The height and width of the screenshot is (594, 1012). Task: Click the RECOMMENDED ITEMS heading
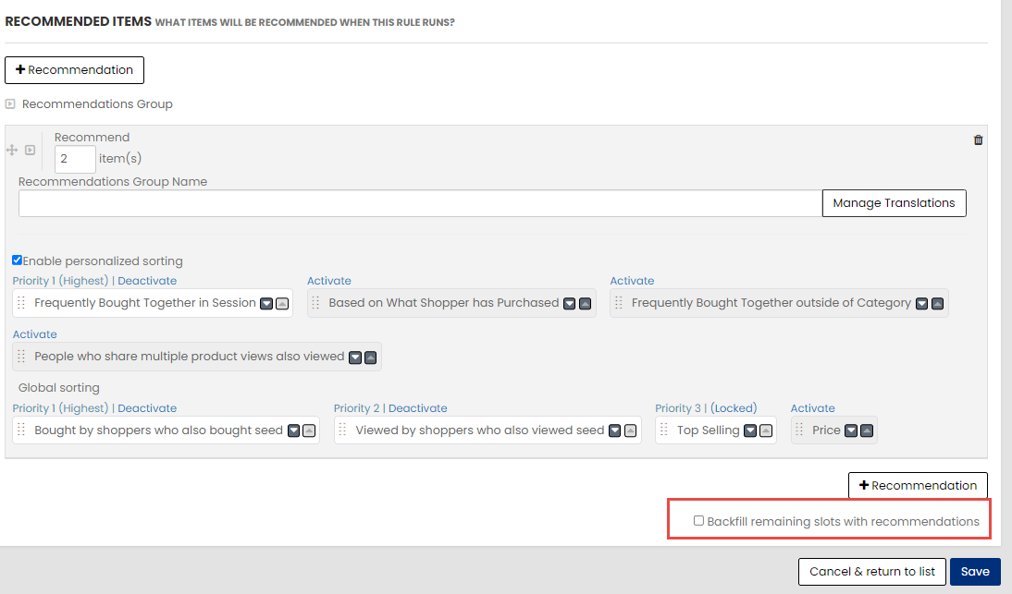78,21
